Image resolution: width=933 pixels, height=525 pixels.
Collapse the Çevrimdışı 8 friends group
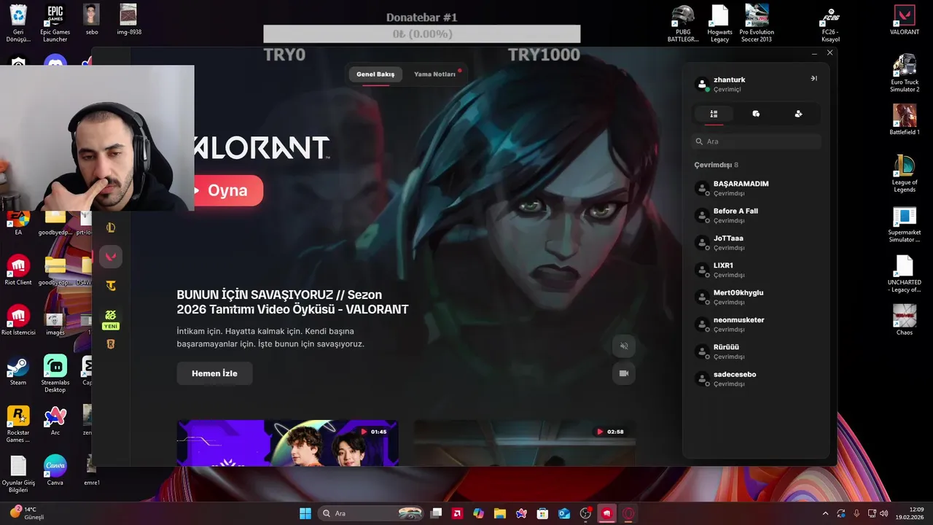[x=716, y=165]
